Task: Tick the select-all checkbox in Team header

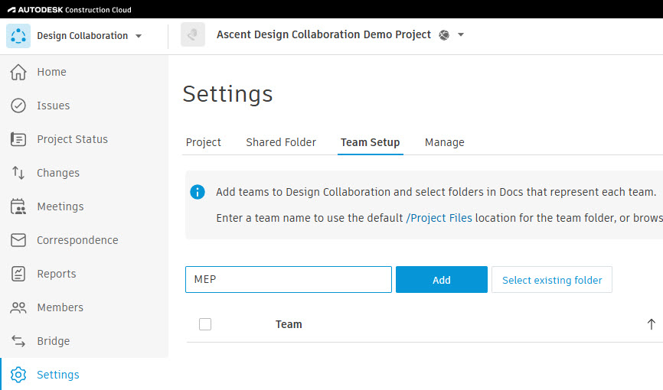Action: click(205, 324)
